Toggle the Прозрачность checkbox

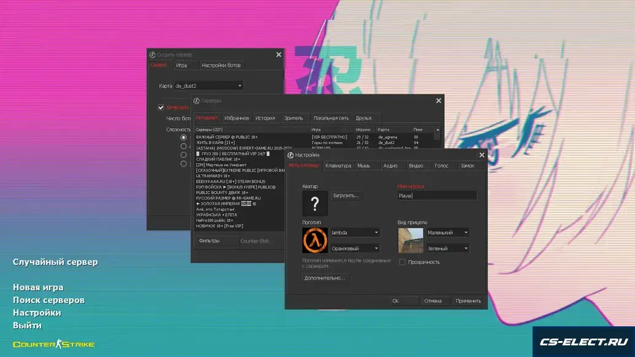[402, 263]
